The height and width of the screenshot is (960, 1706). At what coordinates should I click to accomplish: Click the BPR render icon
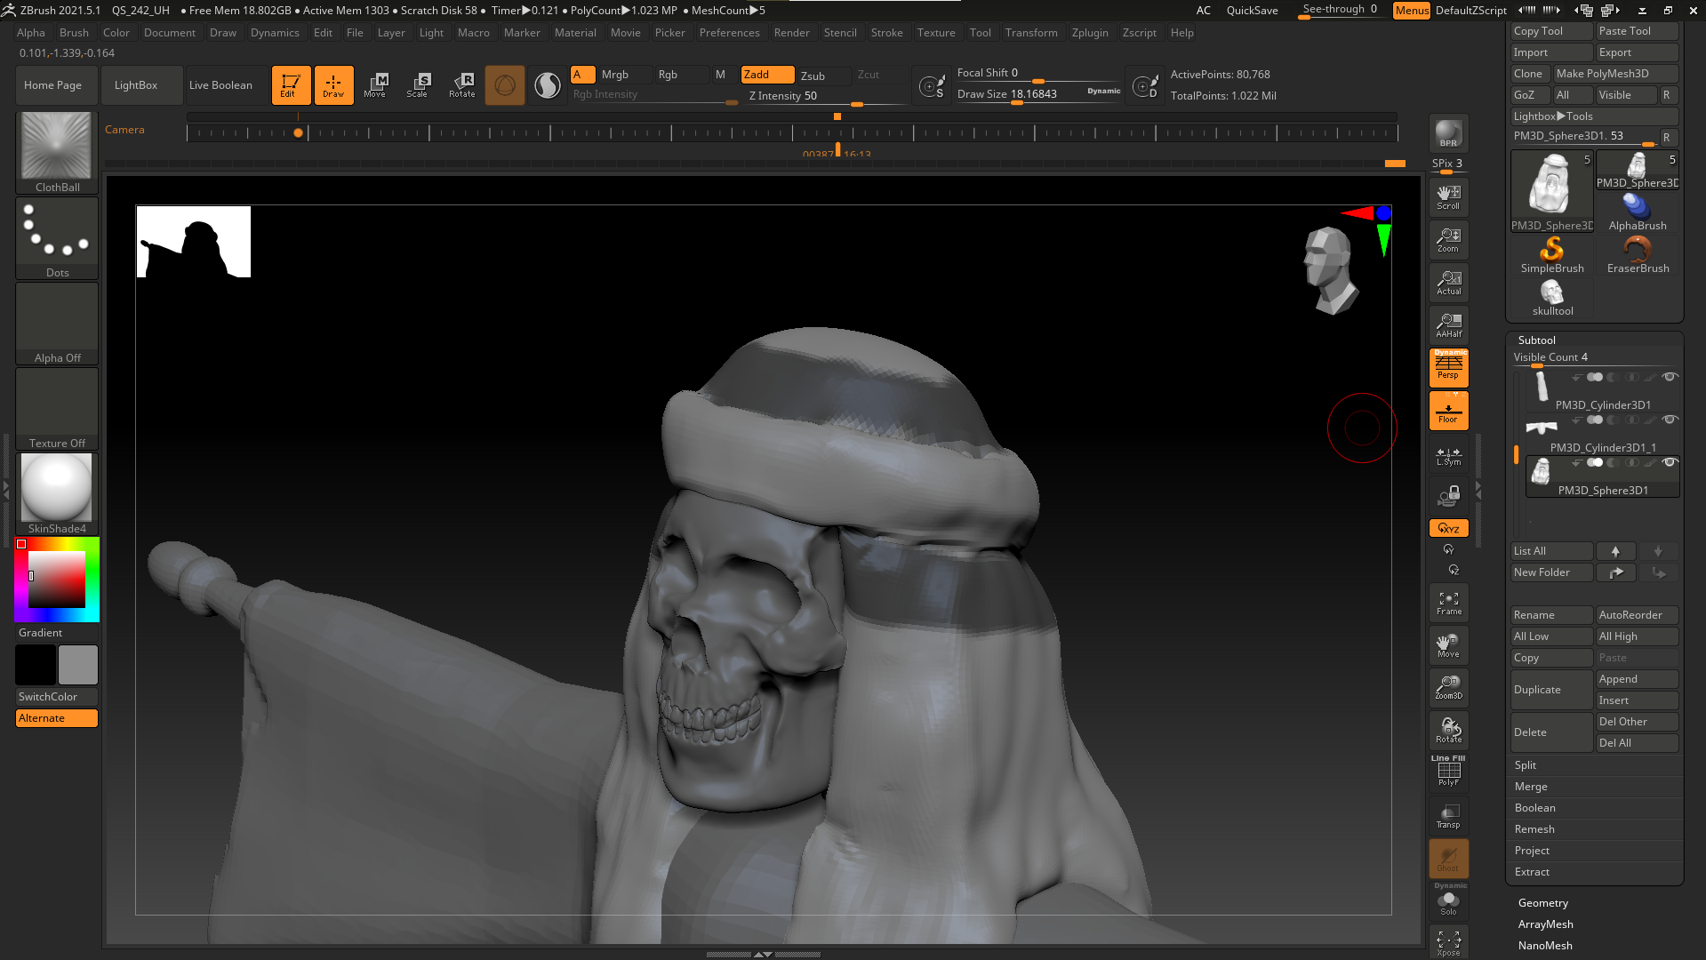[x=1448, y=133]
